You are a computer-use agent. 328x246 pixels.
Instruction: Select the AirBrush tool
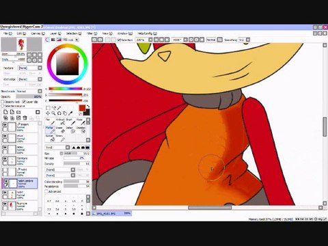pyautogui.click(x=61, y=122)
